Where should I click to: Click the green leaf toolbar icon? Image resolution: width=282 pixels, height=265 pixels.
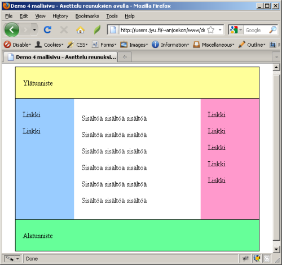pyautogui.click(x=97, y=30)
